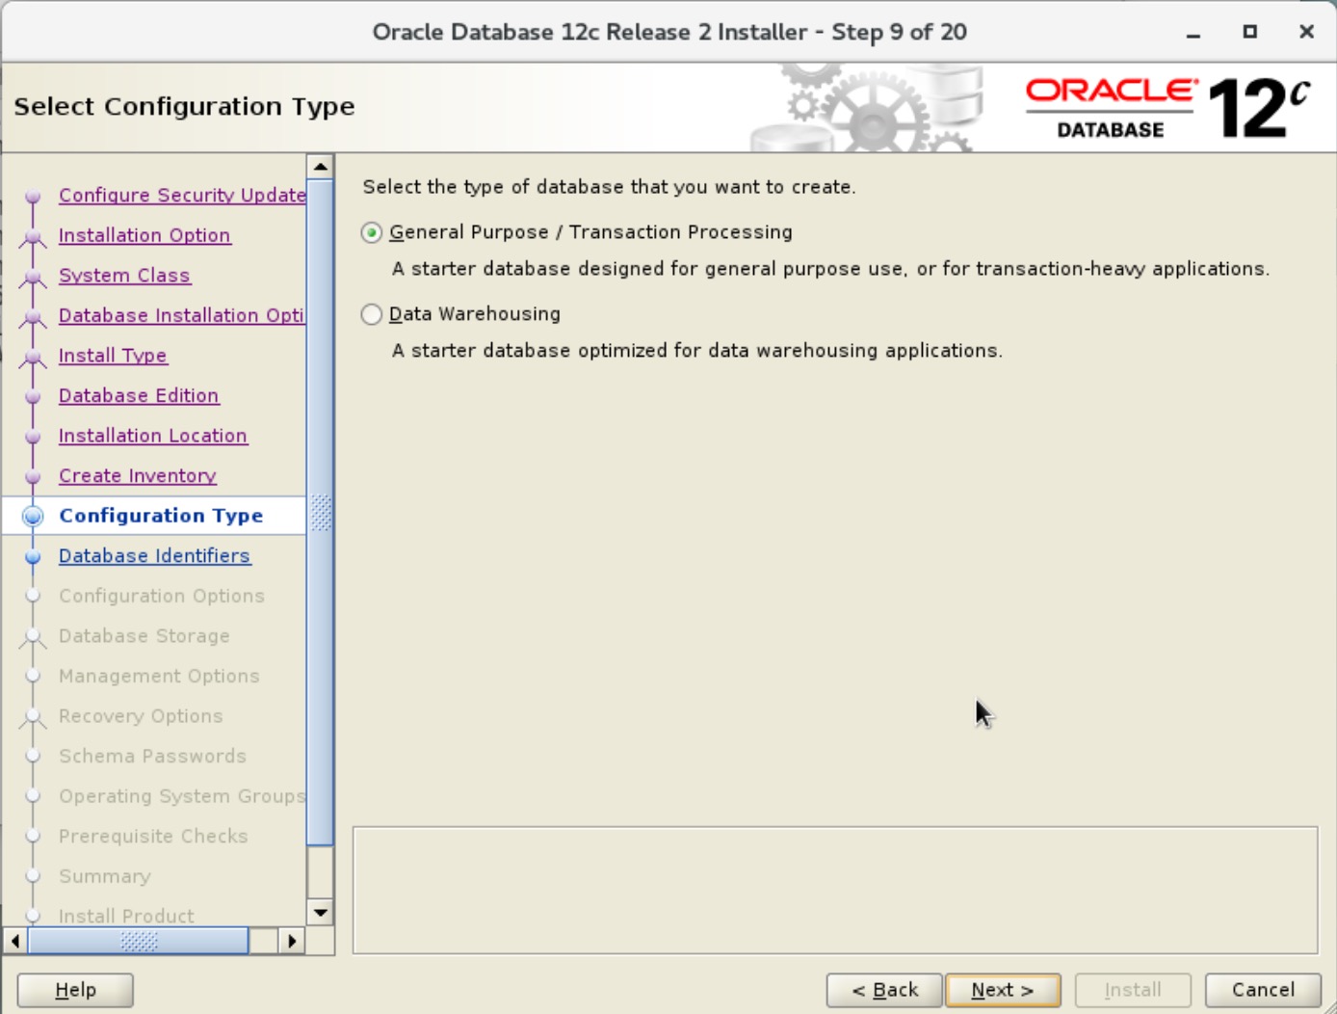Click the disabled Database Storage step text
Viewport: 1337px width, 1014px height.
tap(144, 636)
